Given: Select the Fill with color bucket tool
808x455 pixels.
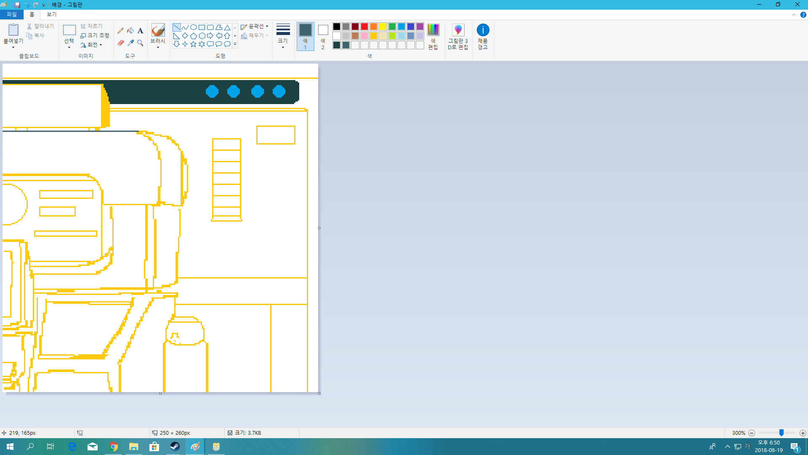Looking at the screenshot, I should (130, 31).
